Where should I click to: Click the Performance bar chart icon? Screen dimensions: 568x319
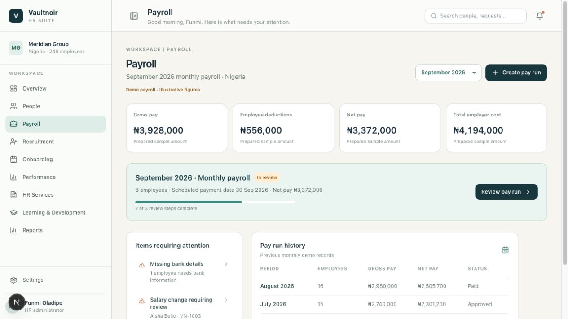coord(13,177)
